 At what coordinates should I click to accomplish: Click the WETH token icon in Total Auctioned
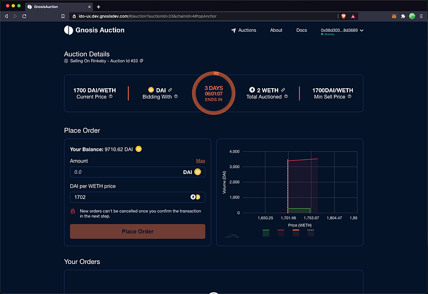(x=252, y=89)
